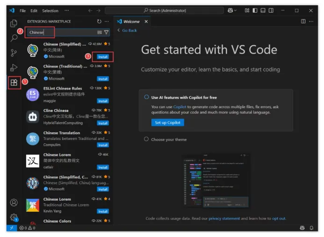Install ESLint Chinese Rules extension
Viewport: 324px width, 237px height.
[x=103, y=101]
